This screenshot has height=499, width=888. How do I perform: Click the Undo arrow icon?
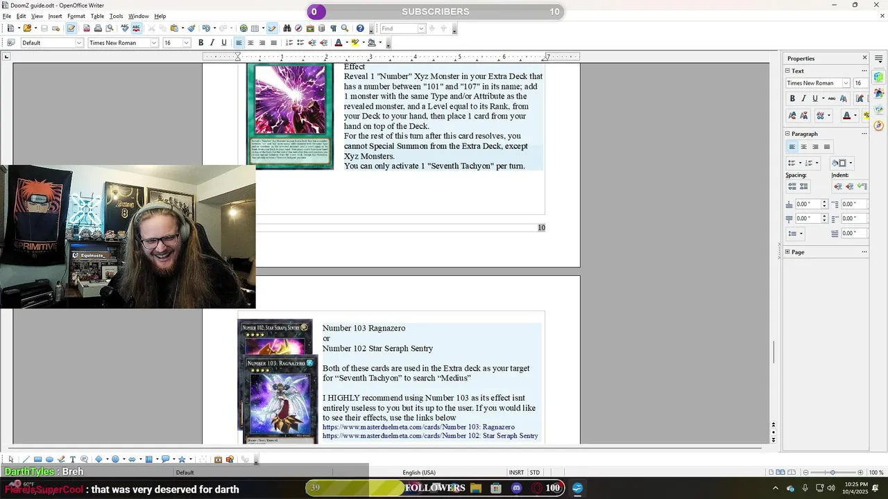(206, 28)
